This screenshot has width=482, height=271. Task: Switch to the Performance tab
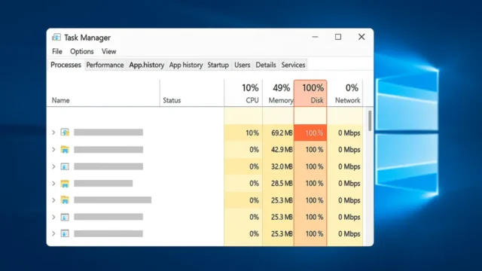pyautogui.click(x=105, y=65)
